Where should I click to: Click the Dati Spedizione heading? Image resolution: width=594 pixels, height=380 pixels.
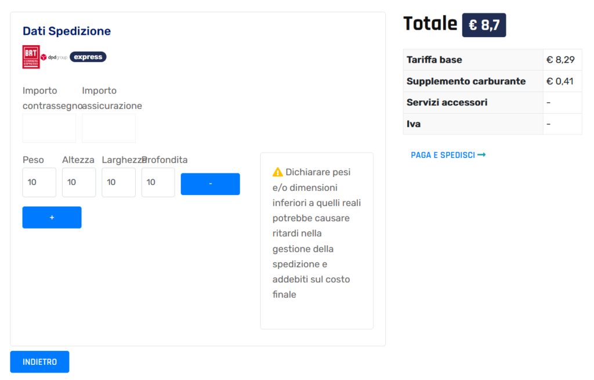(67, 31)
